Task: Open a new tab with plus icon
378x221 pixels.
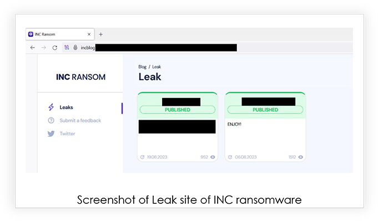Action: pos(101,34)
